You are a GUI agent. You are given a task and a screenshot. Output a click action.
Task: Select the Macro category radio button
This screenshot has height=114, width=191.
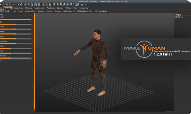click(176, 17)
